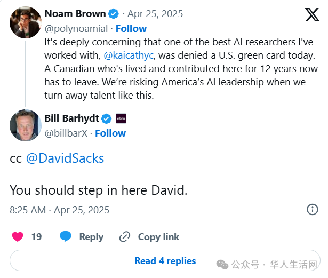
Task: Click the Noam Brown display name
Action: [75, 14]
